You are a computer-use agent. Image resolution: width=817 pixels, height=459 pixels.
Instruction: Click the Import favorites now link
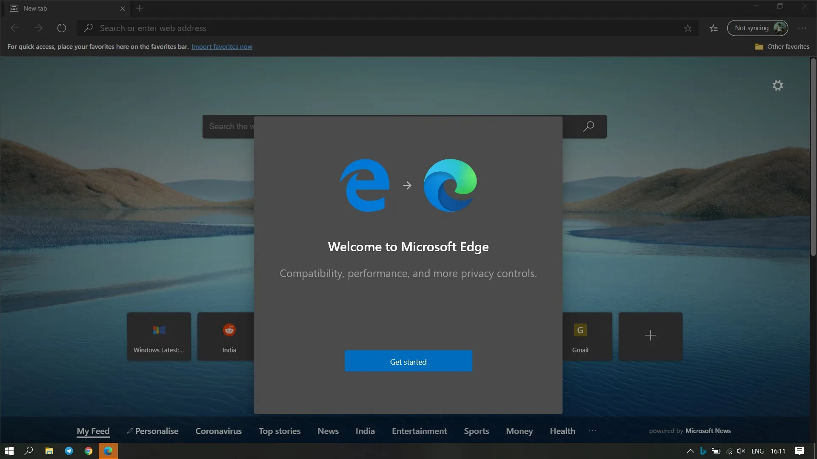222,47
